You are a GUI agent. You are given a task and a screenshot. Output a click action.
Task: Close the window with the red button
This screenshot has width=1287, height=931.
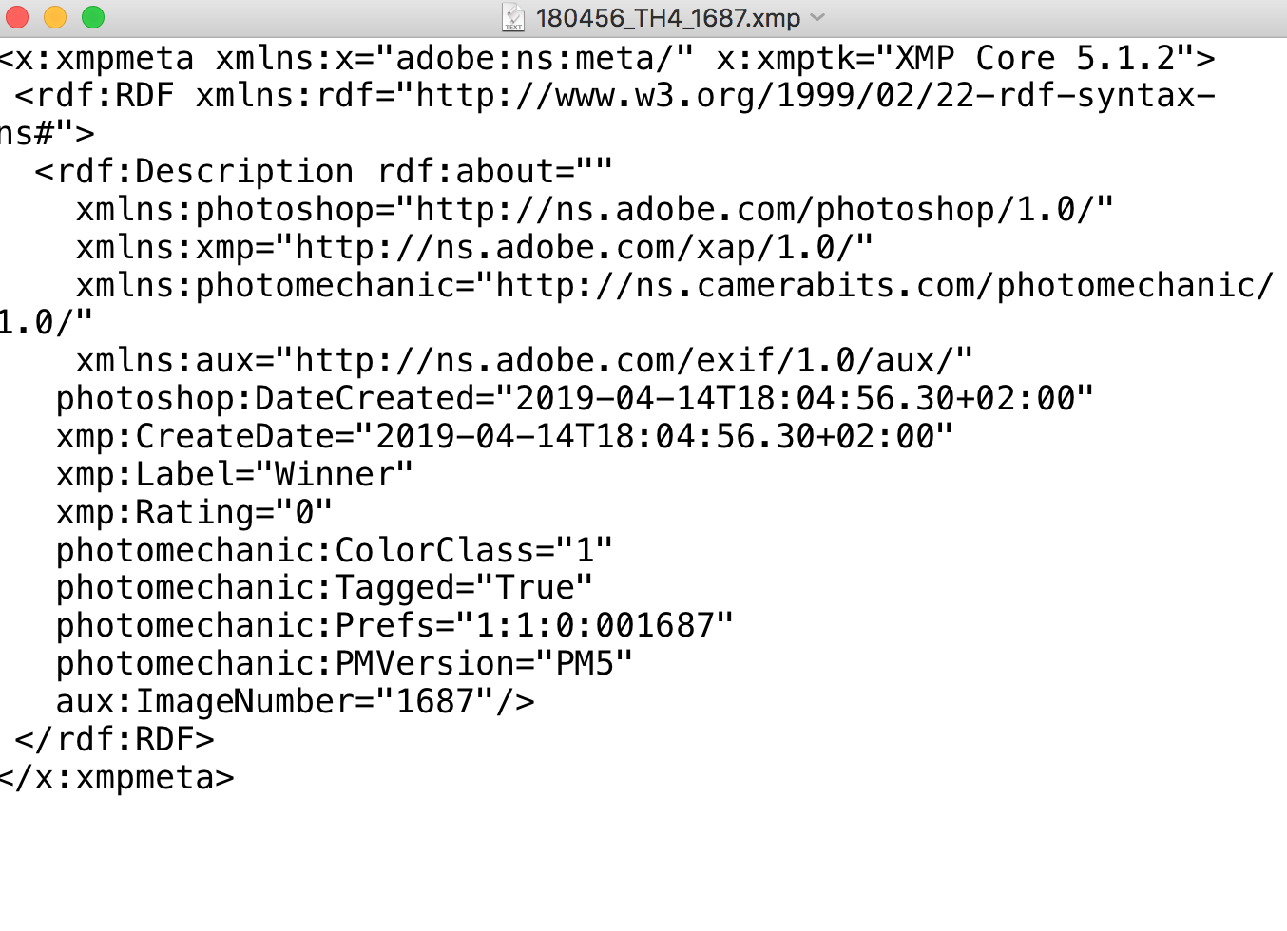(x=18, y=17)
